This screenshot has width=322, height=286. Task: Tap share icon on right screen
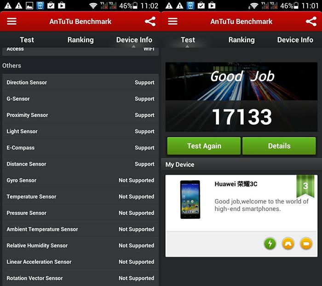click(x=311, y=21)
